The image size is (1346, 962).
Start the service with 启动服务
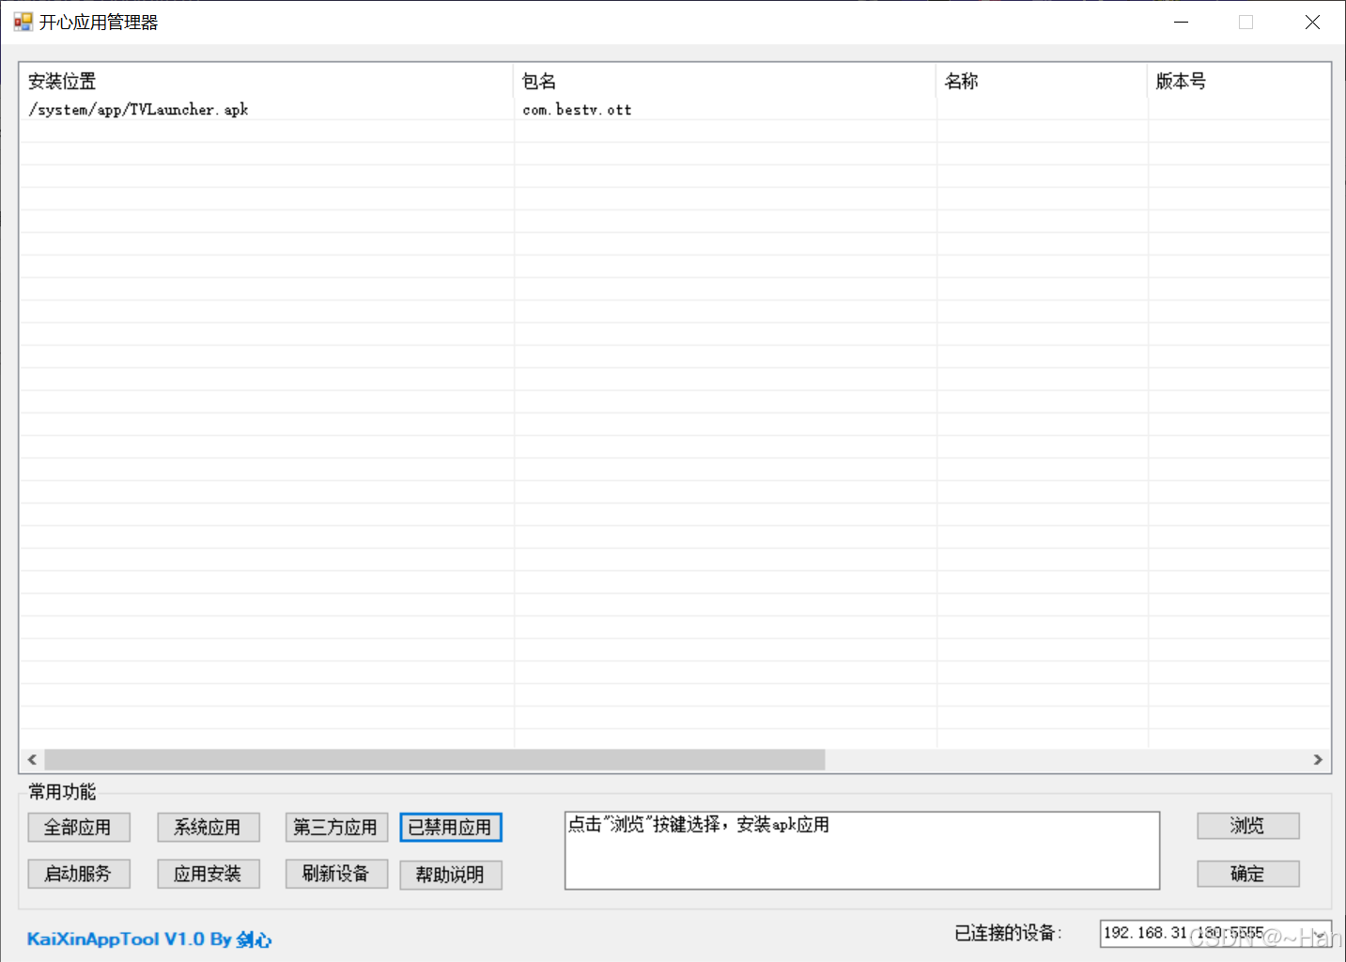pos(79,874)
